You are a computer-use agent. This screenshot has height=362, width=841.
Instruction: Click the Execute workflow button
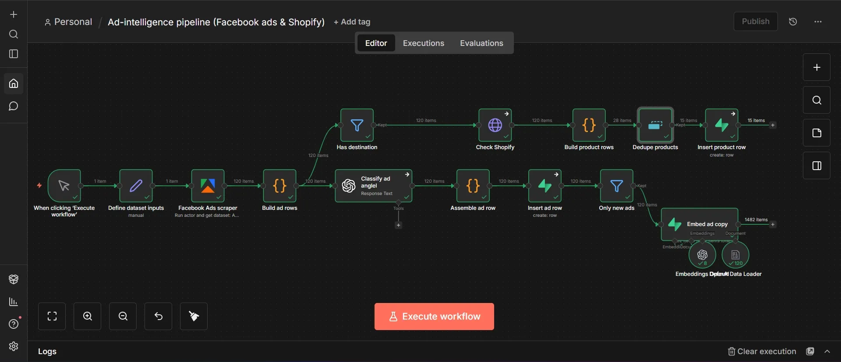point(434,317)
